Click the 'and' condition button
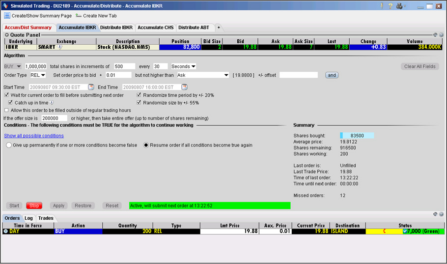The image size is (447, 264). point(332,75)
